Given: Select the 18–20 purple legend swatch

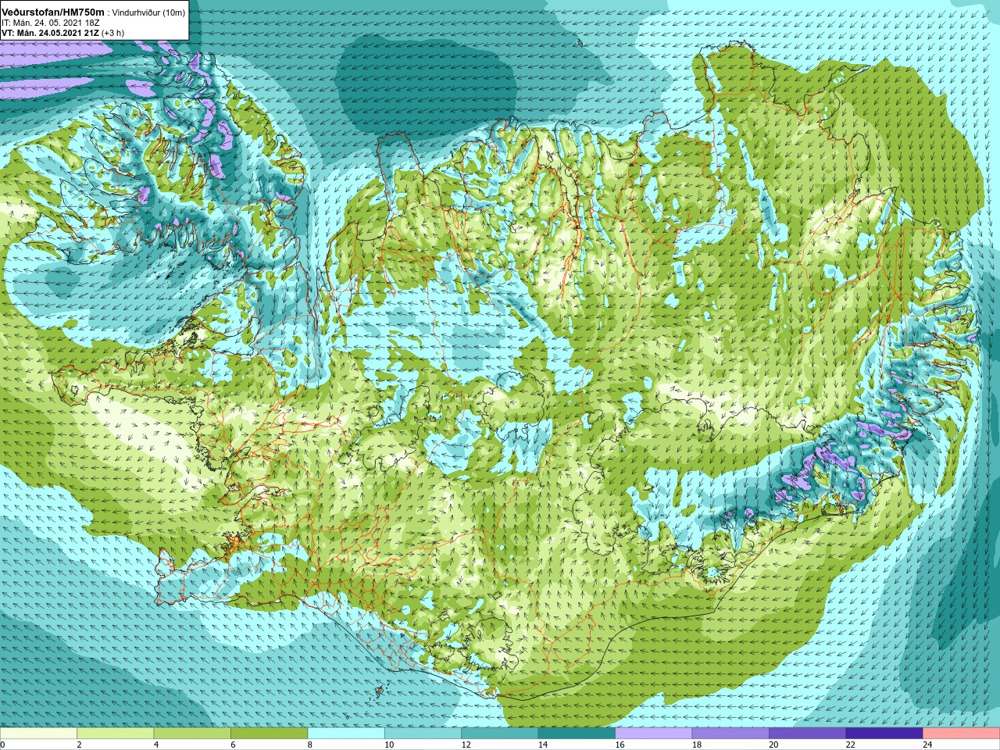Looking at the screenshot, I should (730, 734).
